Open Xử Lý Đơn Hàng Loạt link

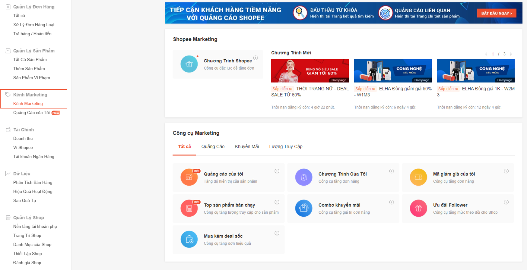tap(34, 25)
